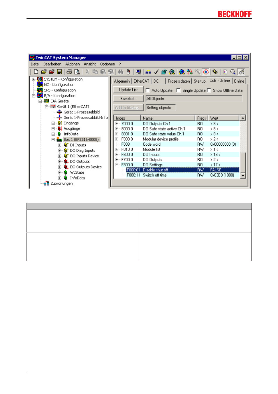This screenshot has height=394, width=278.
Task: Collapse Box 1 (EP2316-0008) node
Action: click(53, 140)
